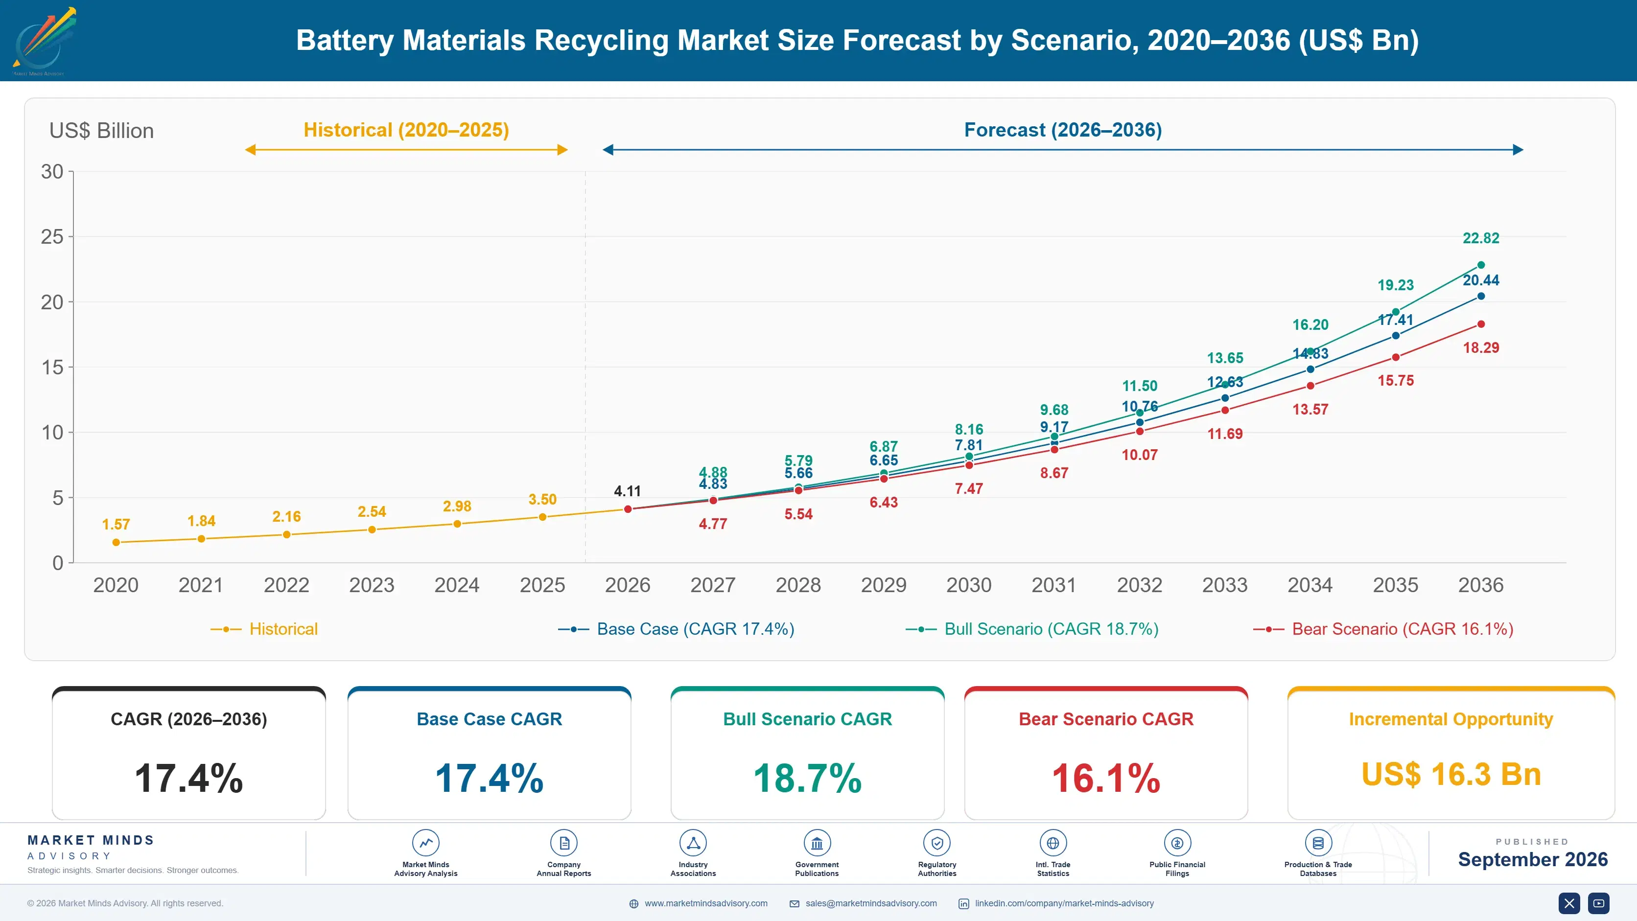The width and height of the screenshot is (1637, 921).
Task: Click the chart title in the header
Action: [x=857, y=40]
